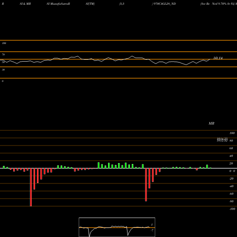Click the second-tallest red bar near -85

[146, 185]
